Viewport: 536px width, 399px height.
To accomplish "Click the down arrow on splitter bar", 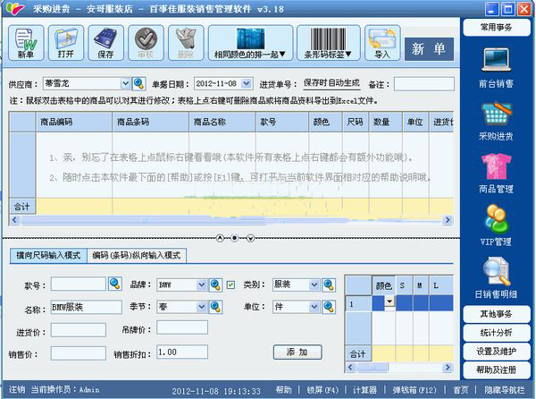I will click(250, 238).
